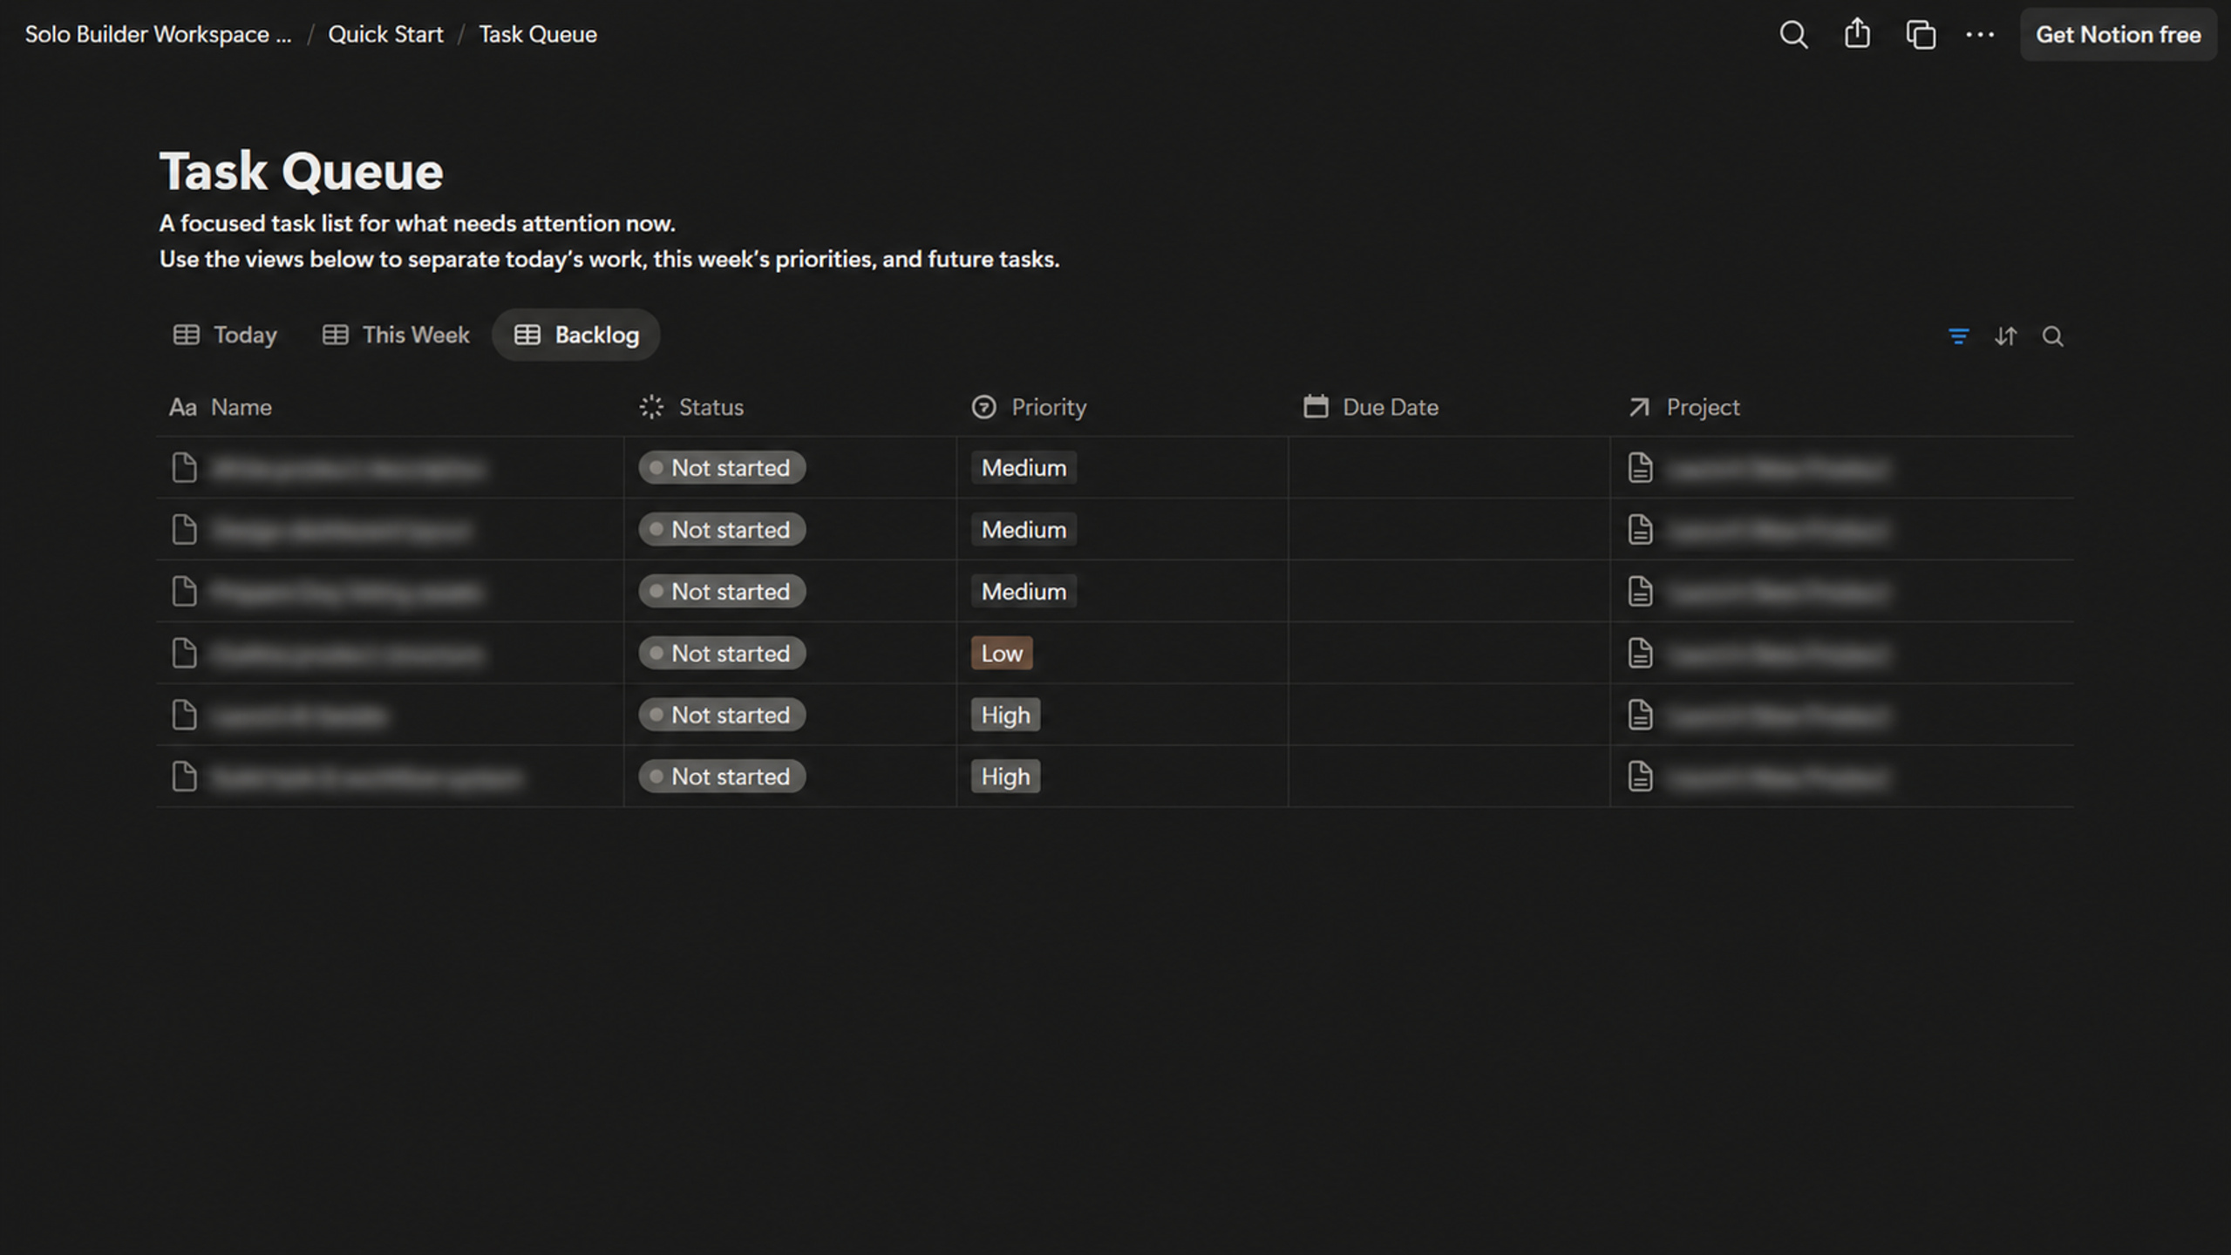The width and height of the screenshot is (2231, 1255).
Task: Click the database search magnifier icon
Action: pos(2052,336)
